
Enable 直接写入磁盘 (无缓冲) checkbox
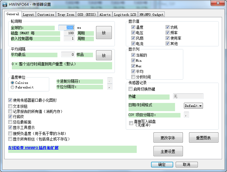coord(131,123)
